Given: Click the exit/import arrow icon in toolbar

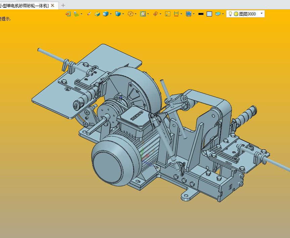Looking at the screenshot, I should pyautogui.click(x=68, y=14).
